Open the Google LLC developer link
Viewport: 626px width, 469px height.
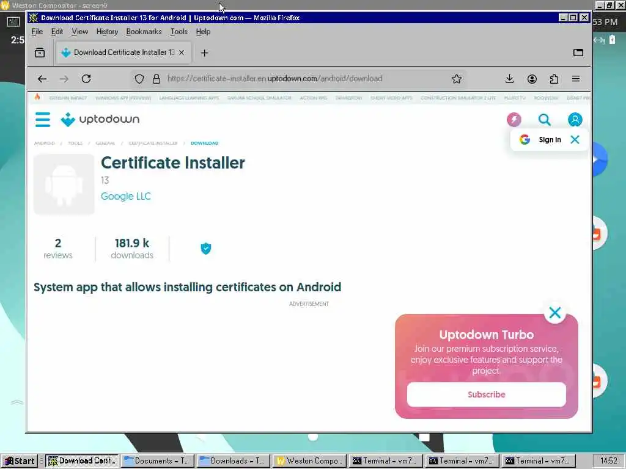coord(126,196)
